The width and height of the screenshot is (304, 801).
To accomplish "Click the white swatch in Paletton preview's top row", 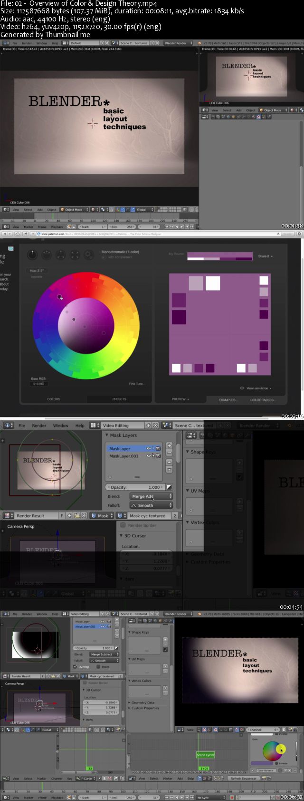I will click(213, 283).
